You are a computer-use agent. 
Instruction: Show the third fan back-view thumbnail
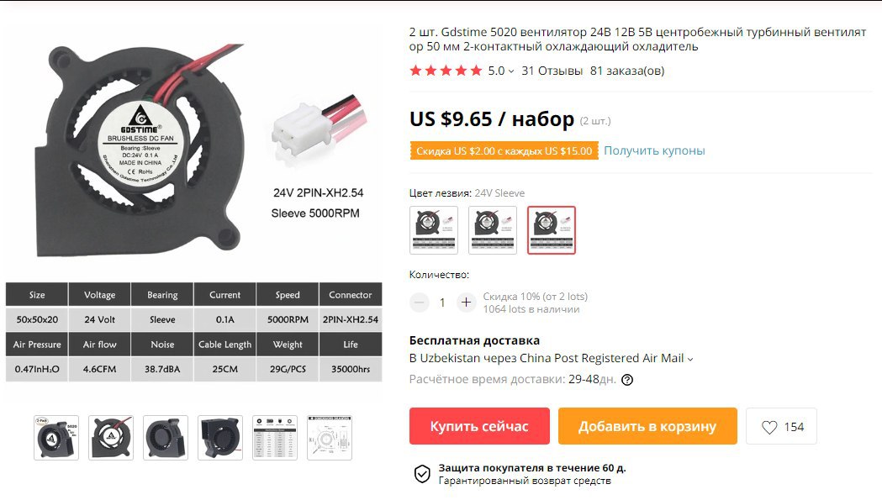point(166,438)
